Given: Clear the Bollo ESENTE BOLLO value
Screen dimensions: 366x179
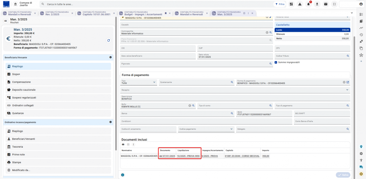Looking at the screenshot, I should click(x=190, y=106).
